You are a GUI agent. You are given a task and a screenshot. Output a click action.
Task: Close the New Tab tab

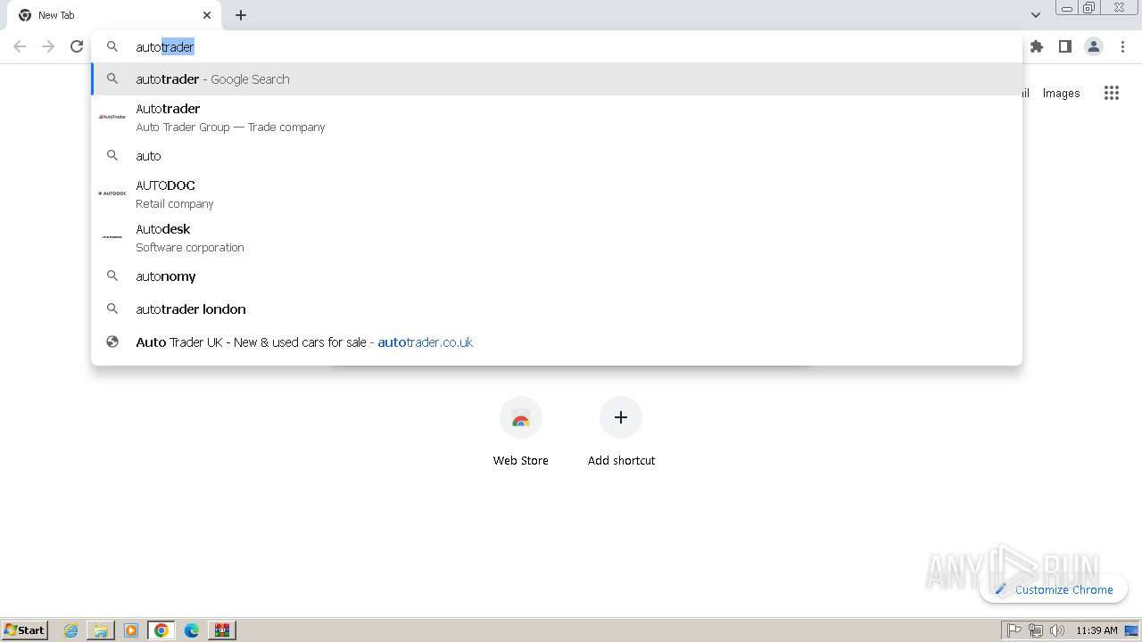click(x=207, y=15)
